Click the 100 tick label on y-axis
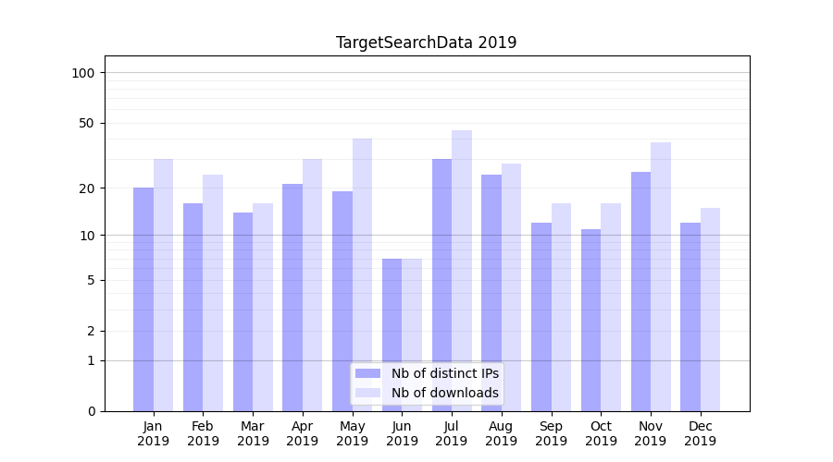Image resolution: width=833 pixels, height=462 pixels. click(83, 73)
